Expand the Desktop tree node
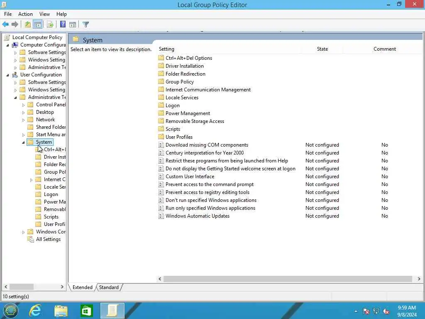The height and width of the screenshot is (319, 425). [23, 112]
